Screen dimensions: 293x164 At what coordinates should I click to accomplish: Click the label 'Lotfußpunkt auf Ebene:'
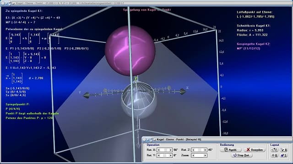click(x=255, y=12)
